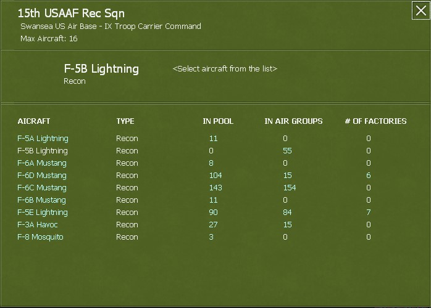Screen dimensions: 431x308
Task: Pick the F-3A Havoc aircraft
Action: point(37,225)
